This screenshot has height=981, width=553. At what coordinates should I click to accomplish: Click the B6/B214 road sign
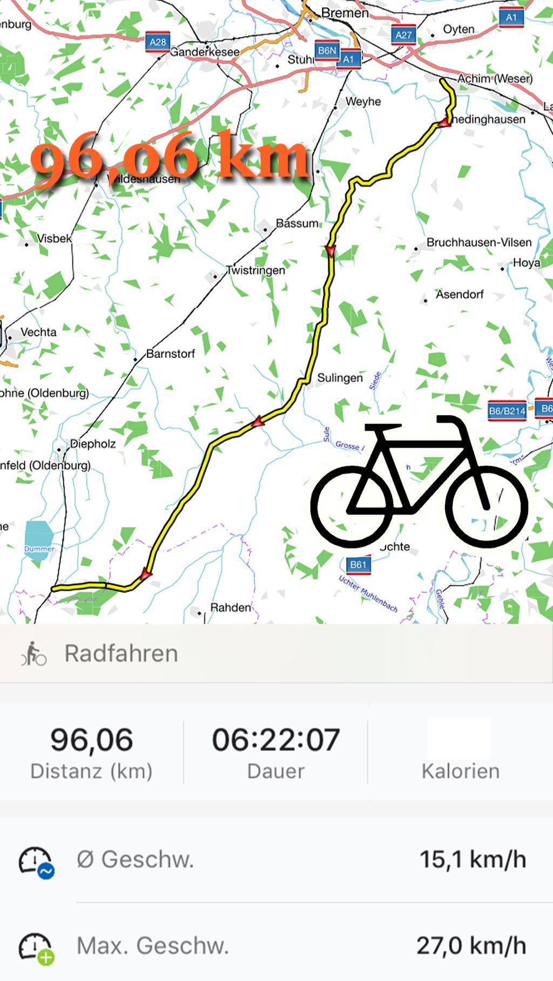(507, 411)
